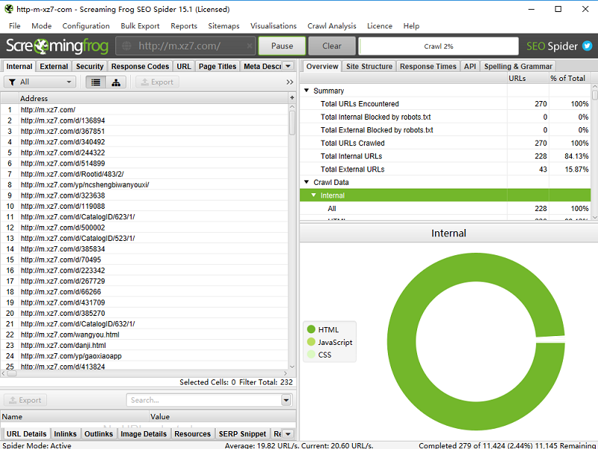Open the Resources tab
The width and height of the screenshot is (598, 449).
[x=192, y=434]
